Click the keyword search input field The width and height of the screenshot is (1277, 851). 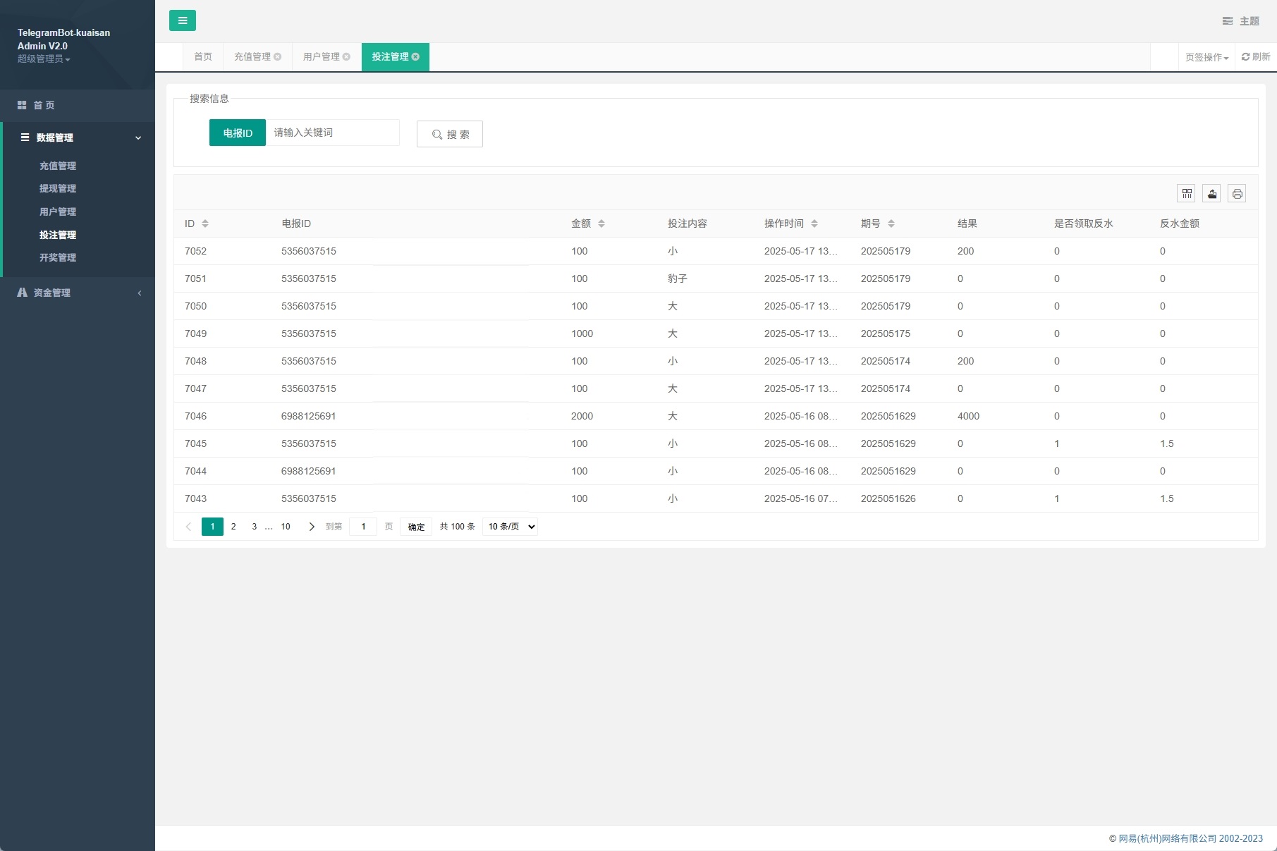pos(332,133)
